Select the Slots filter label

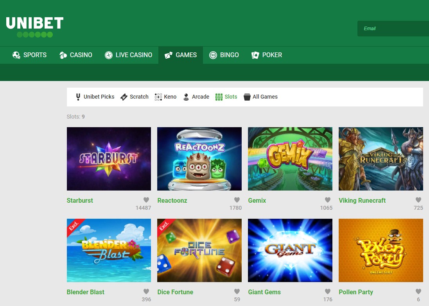tap(231, 97)
